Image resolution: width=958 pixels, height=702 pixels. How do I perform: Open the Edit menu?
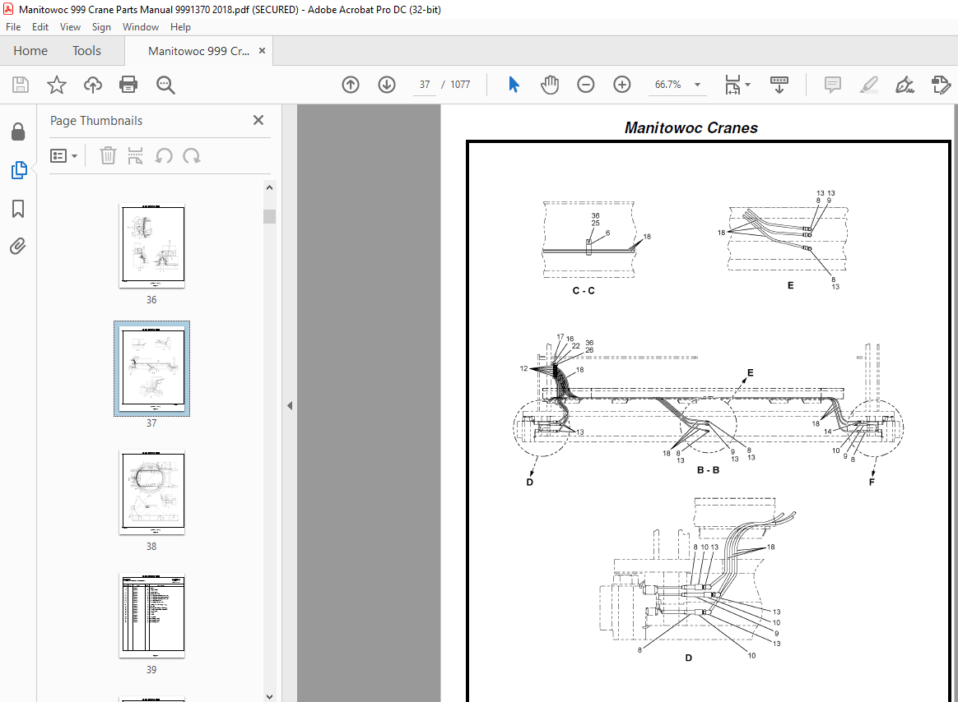[40, 27]
